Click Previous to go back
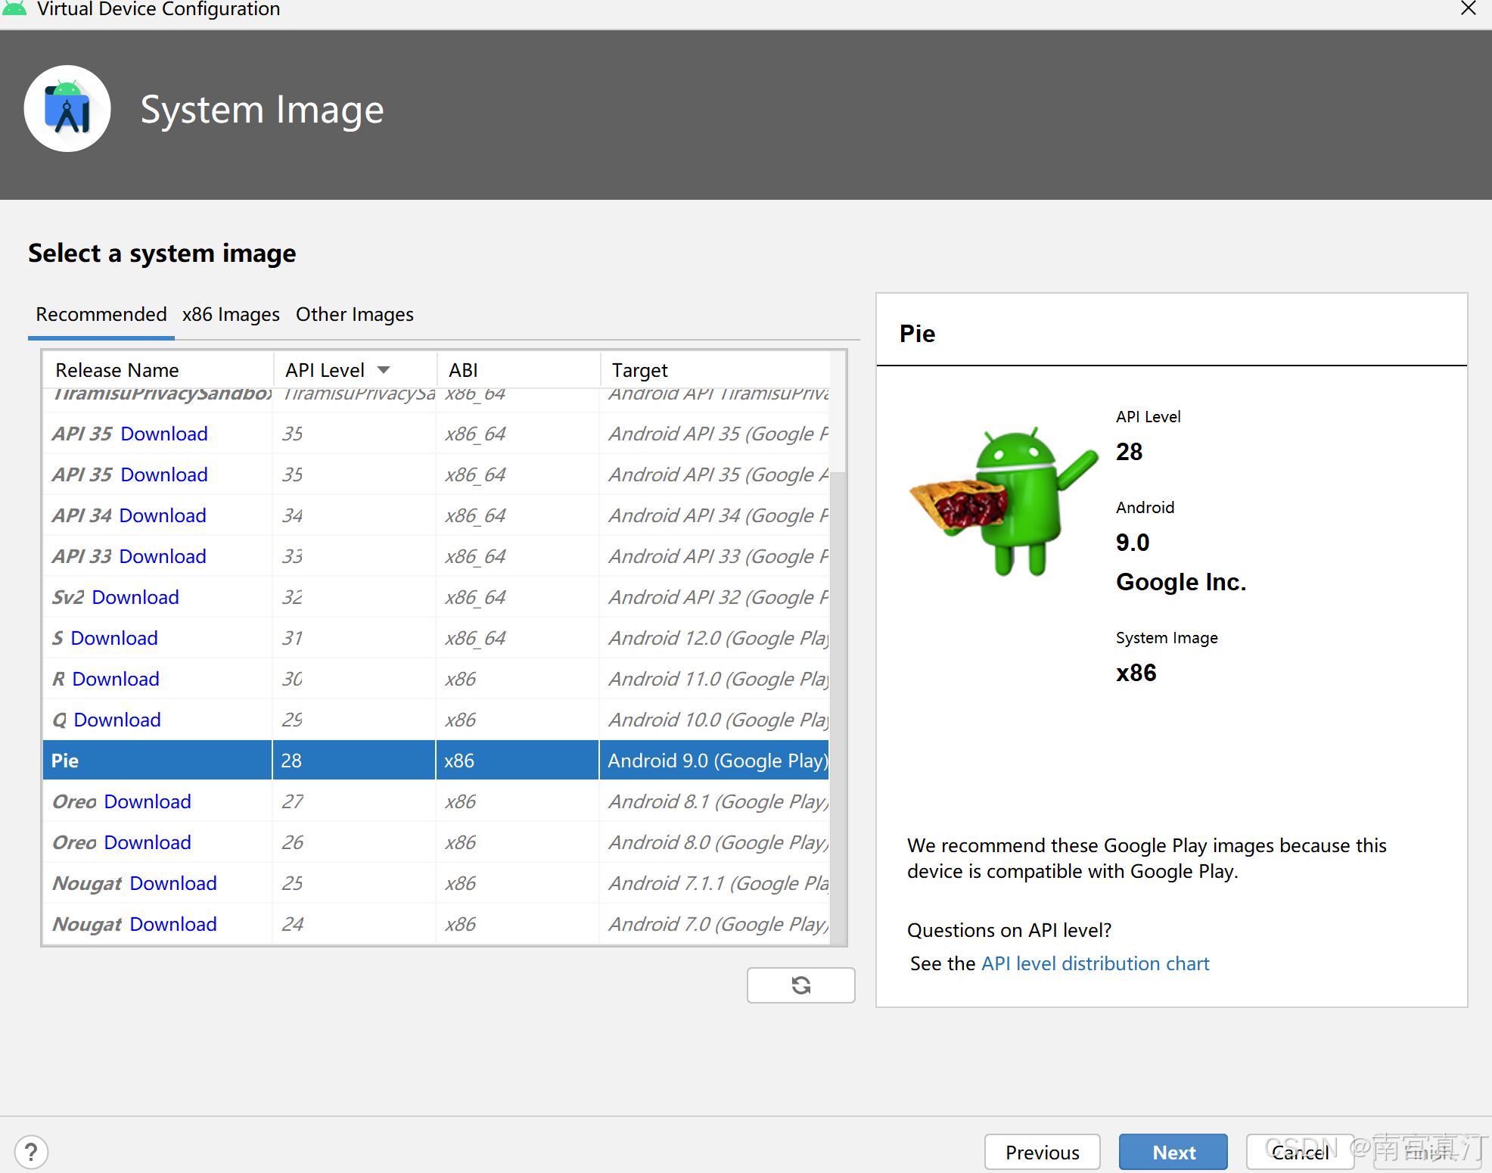1492x1173 pixels. (1042, 1150)
